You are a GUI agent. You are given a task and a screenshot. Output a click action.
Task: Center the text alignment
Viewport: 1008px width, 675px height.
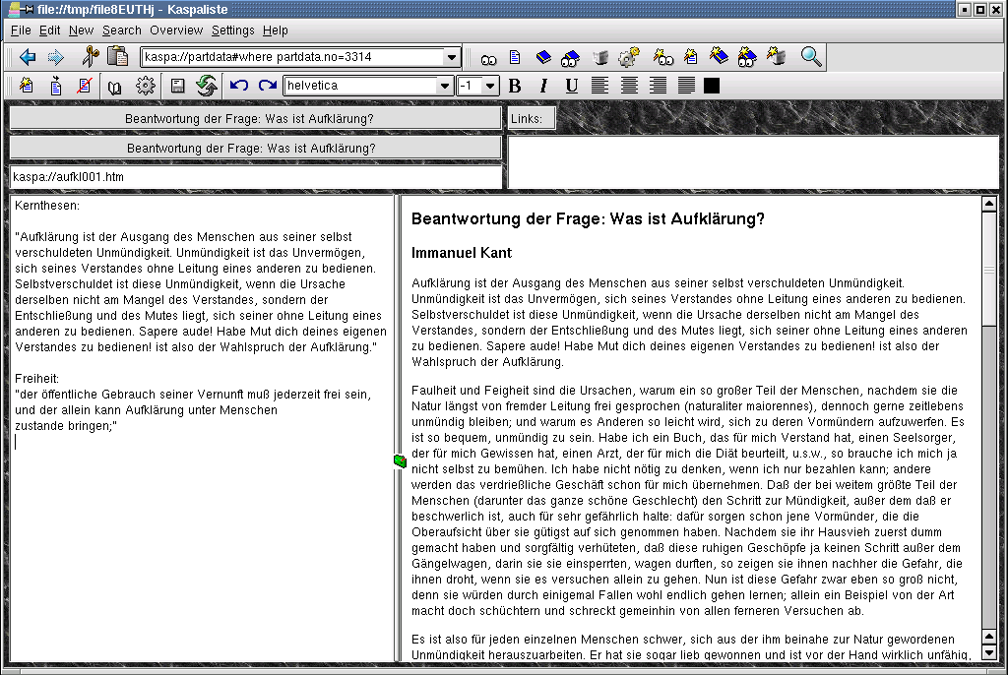coord(629,86)
